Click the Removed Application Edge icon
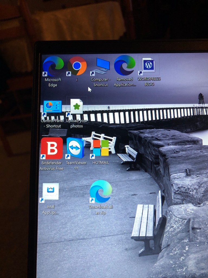This screenshot has height=278, width=208. (x=125, y=65)
